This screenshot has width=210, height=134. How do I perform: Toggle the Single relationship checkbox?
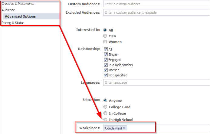pos(106,54)
